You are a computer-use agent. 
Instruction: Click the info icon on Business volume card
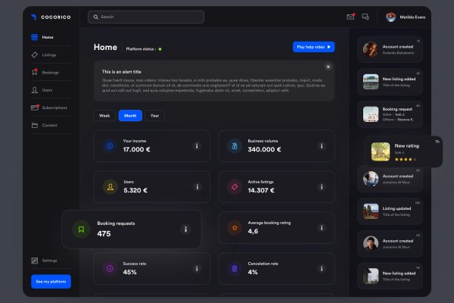(x=322, y=145)
